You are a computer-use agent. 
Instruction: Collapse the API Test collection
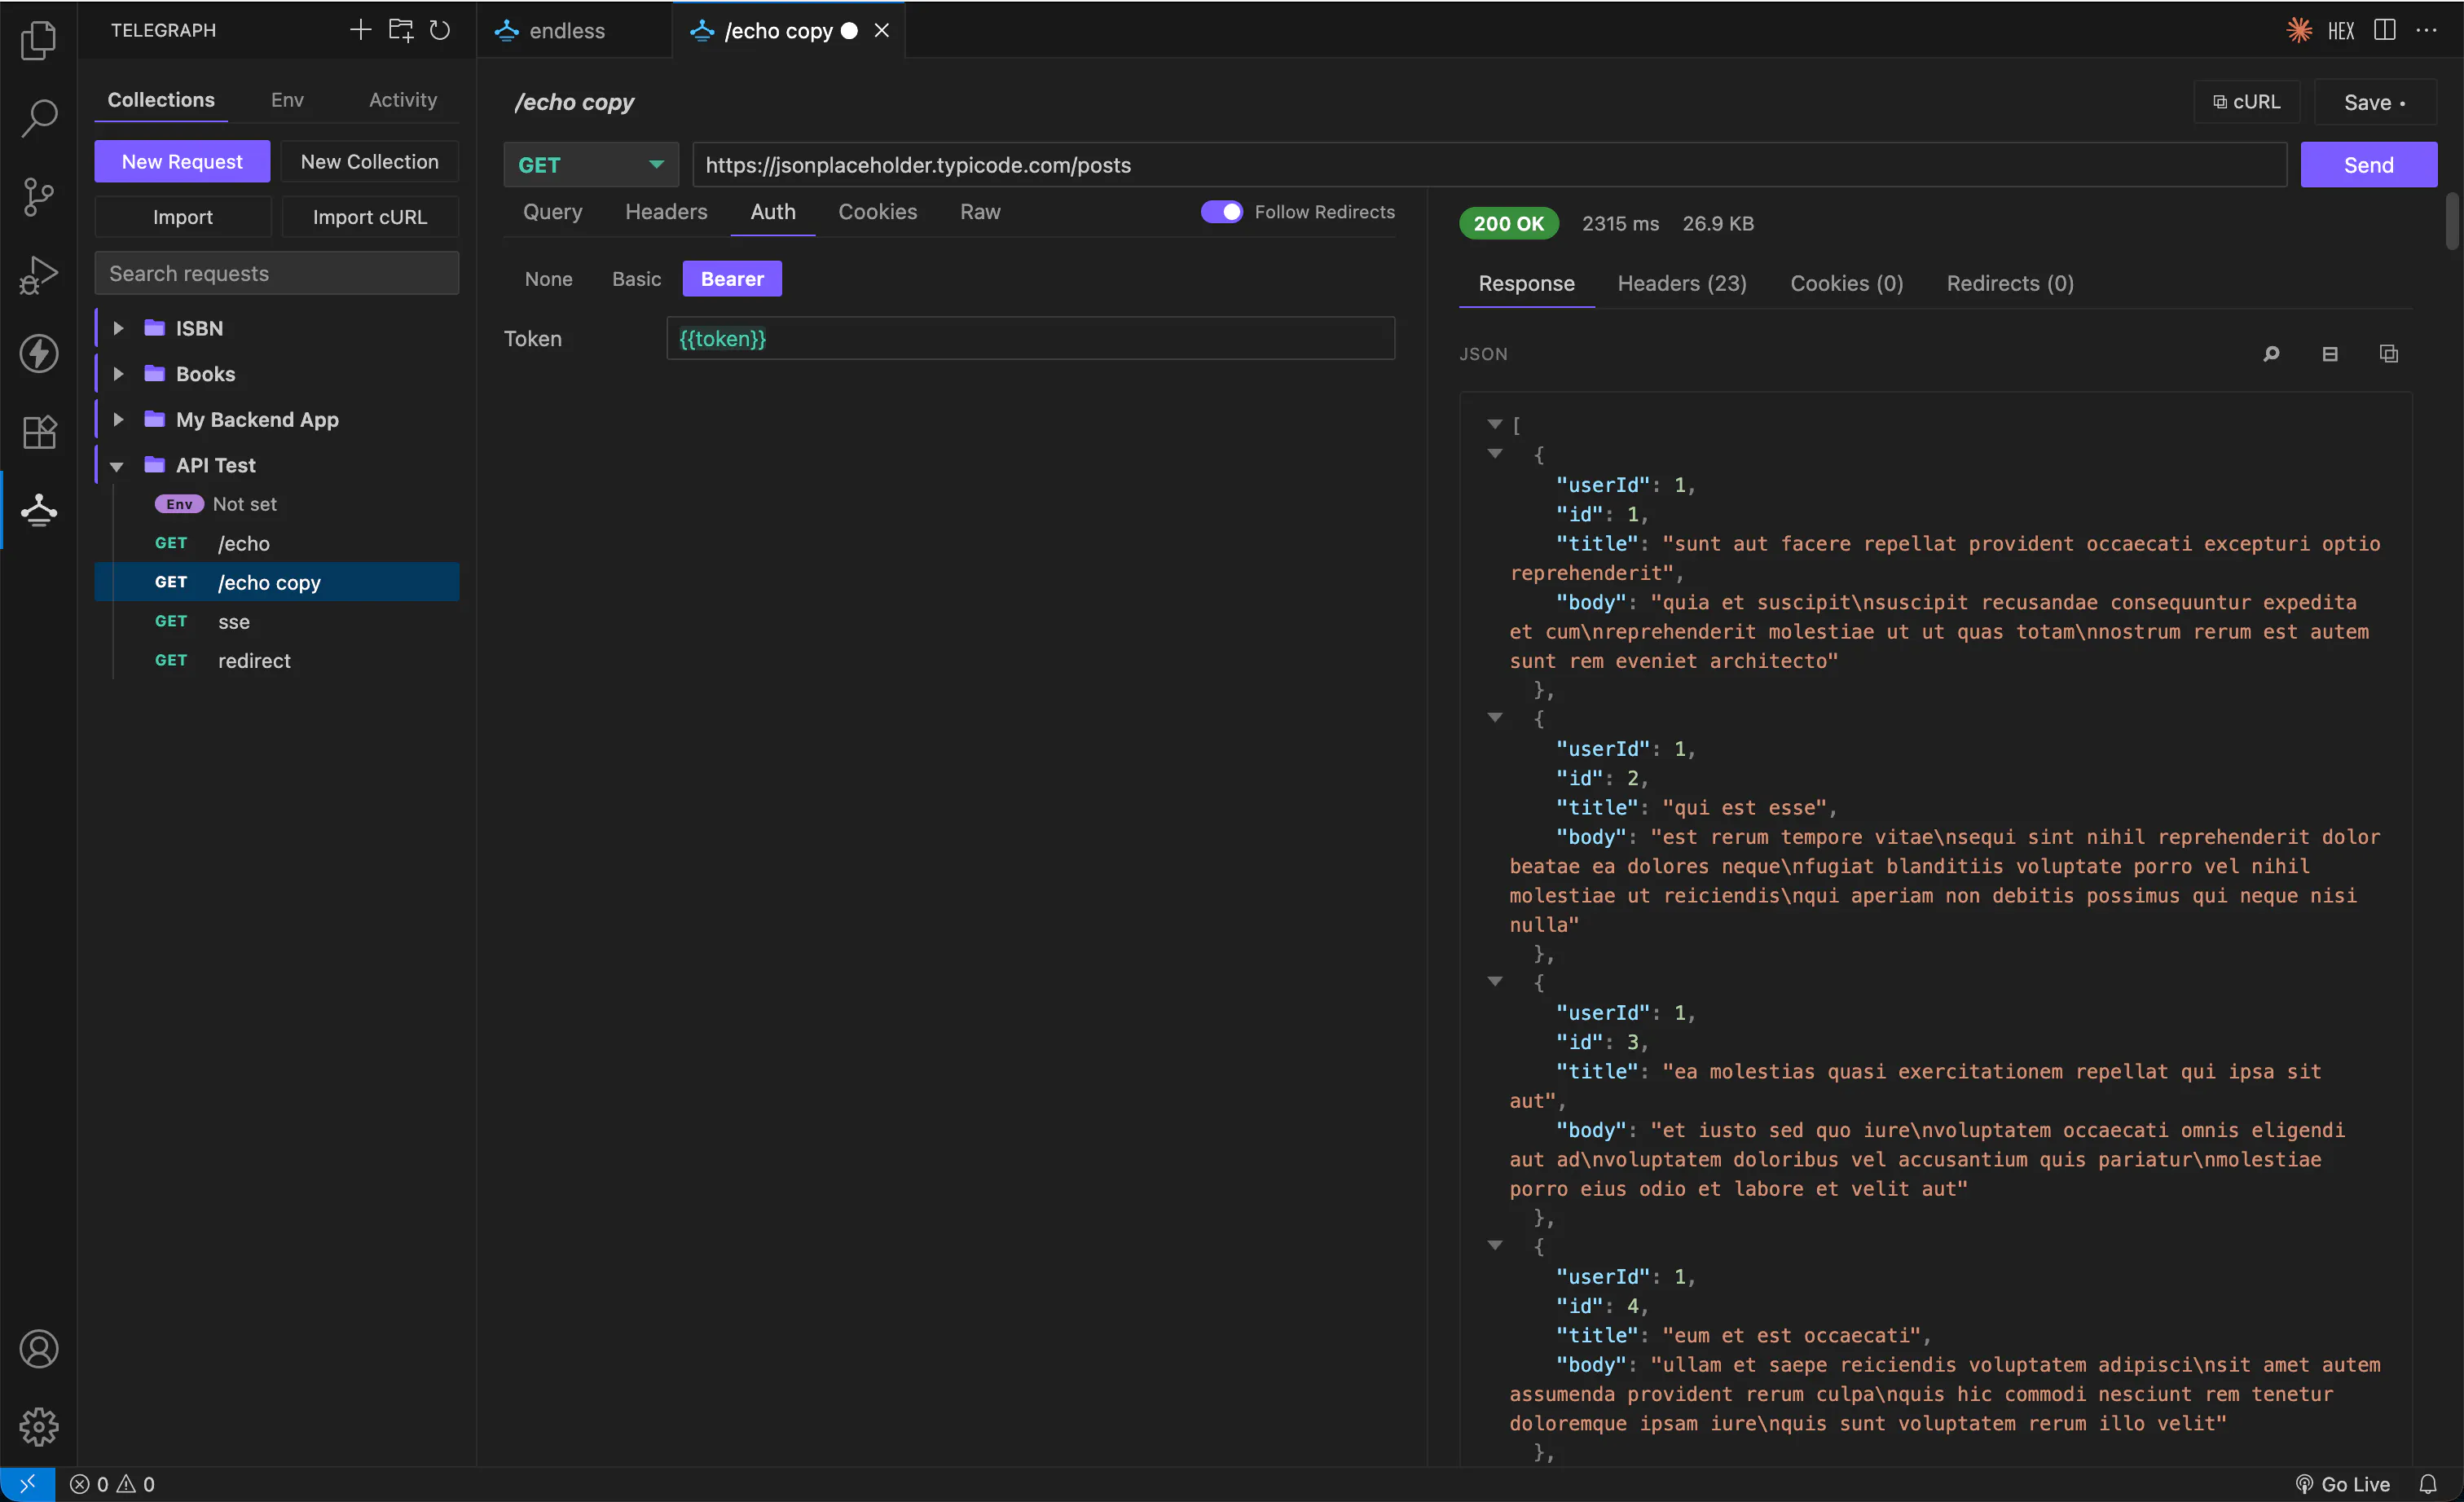(117, 466)
